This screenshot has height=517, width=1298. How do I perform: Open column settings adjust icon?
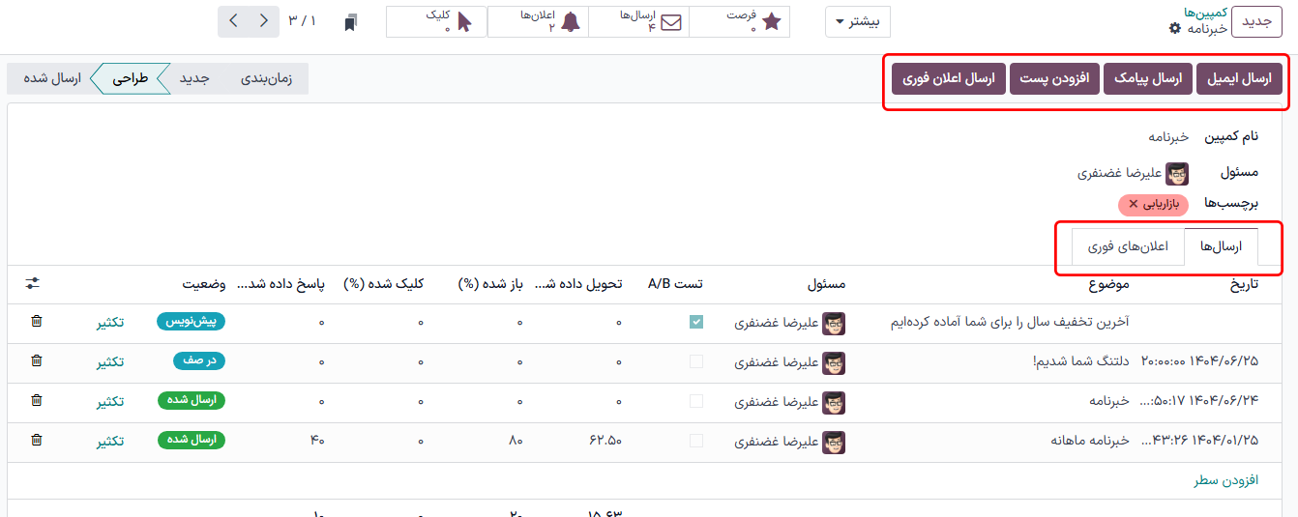click(x=33, y=284)
